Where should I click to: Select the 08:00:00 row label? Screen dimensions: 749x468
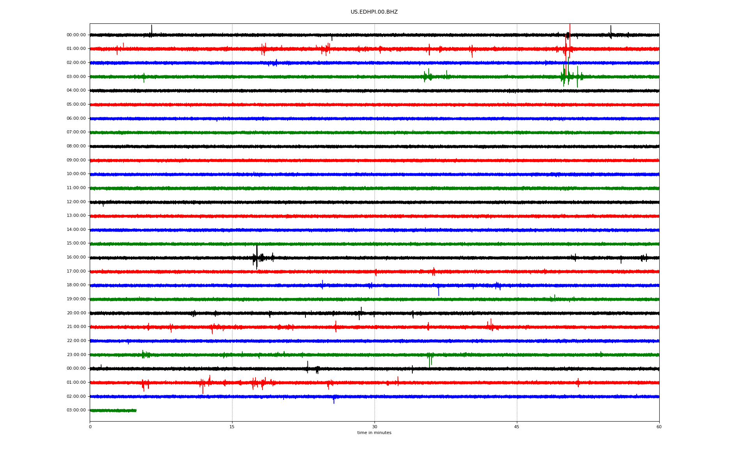click(76, 146)
